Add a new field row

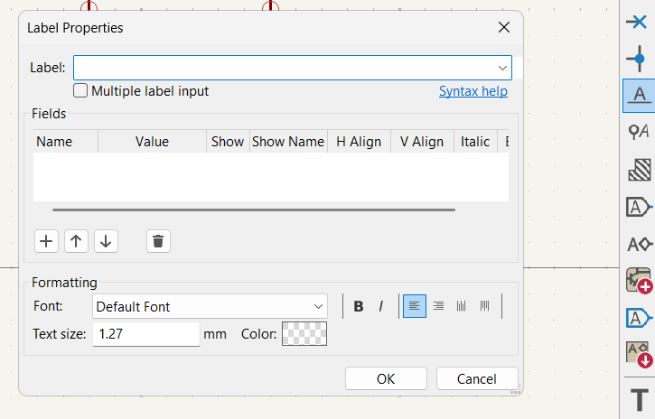(46, 241)
